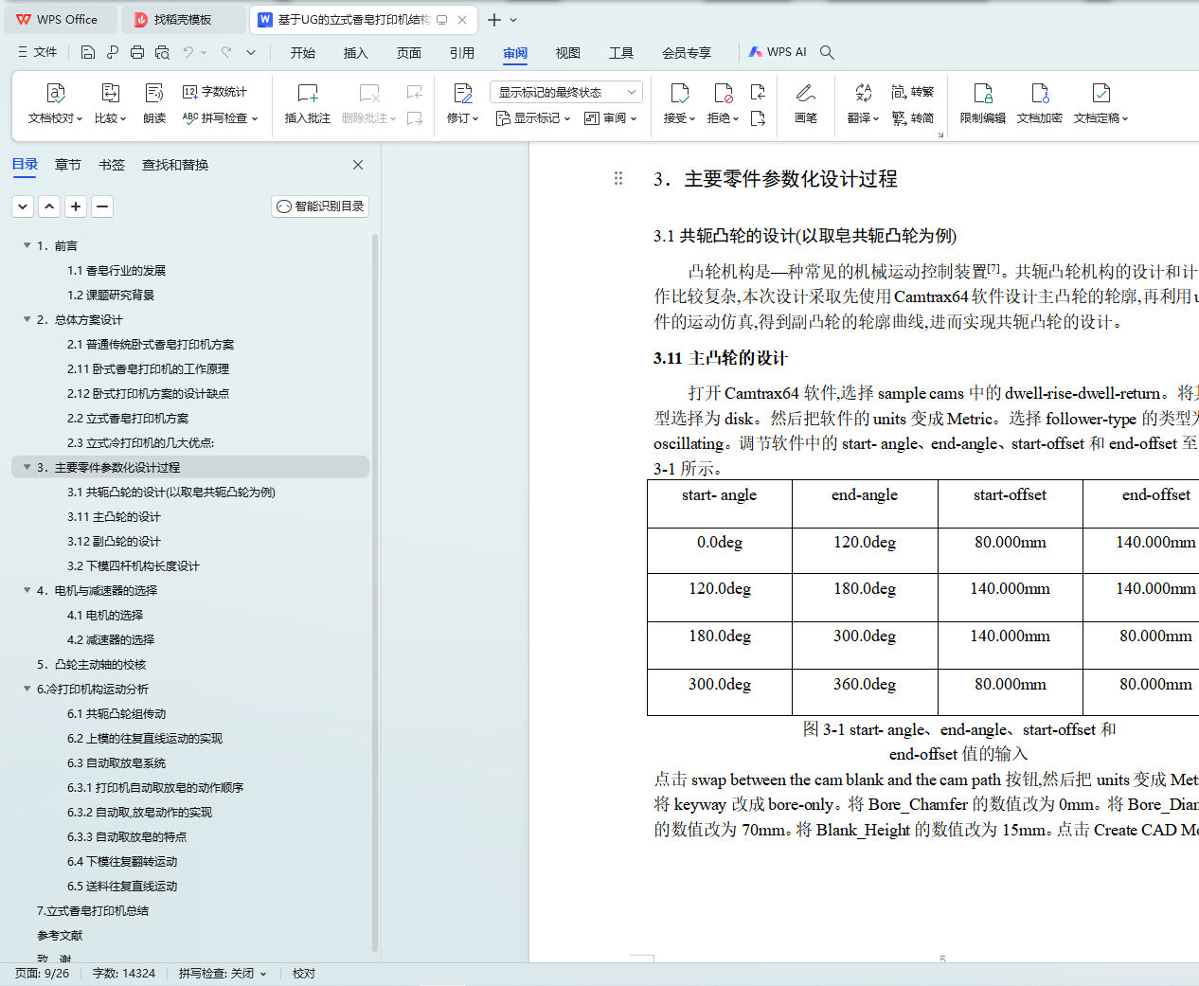
Task: Click 智能识别目录 button
Action: pyautogui.click(x=320, y=206)
